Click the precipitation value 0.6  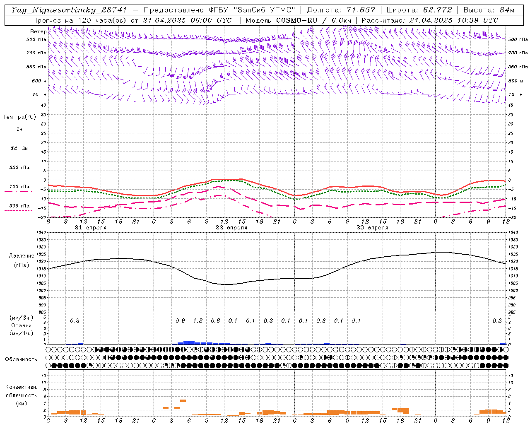[215, 320]
